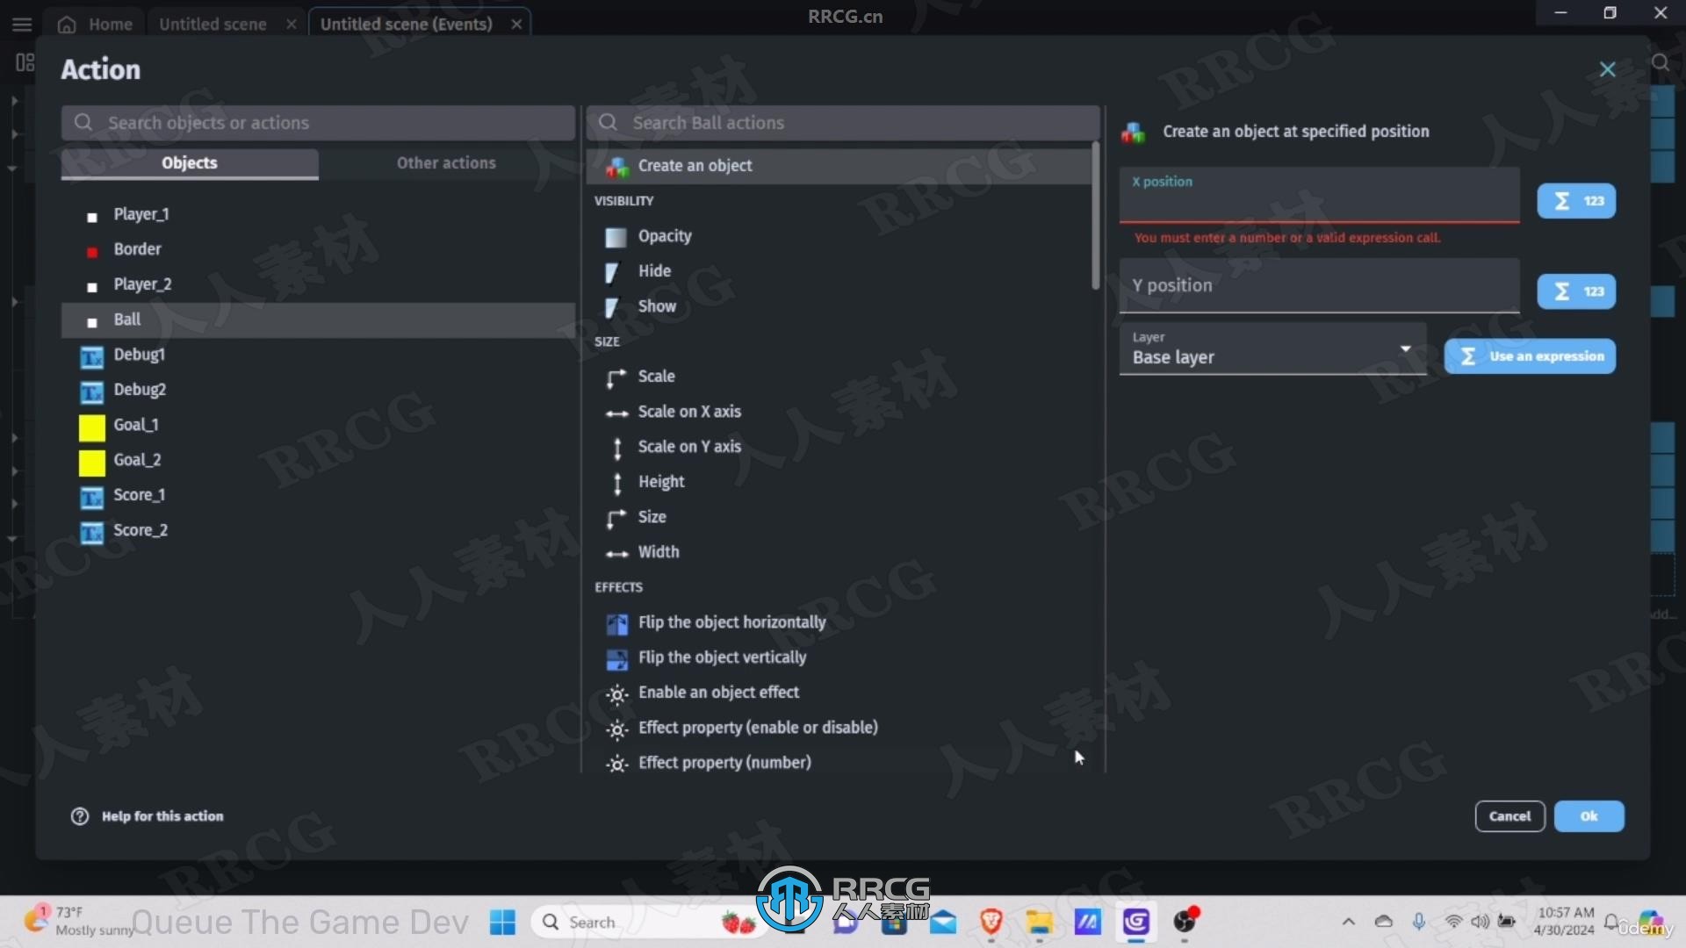Click the X position expression button
The width and height of the screenshot is (1686, 948).
click(x=1576, y=200)
